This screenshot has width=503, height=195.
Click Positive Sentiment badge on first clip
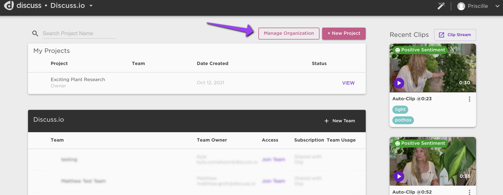click(x=420, y=50)
